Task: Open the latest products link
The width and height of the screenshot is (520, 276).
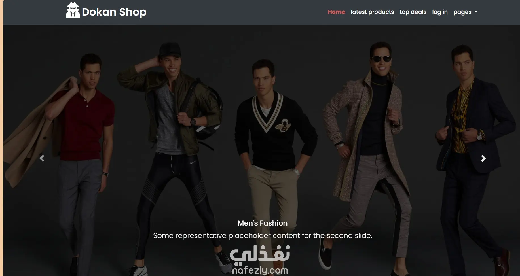Action: click(372, 12)
